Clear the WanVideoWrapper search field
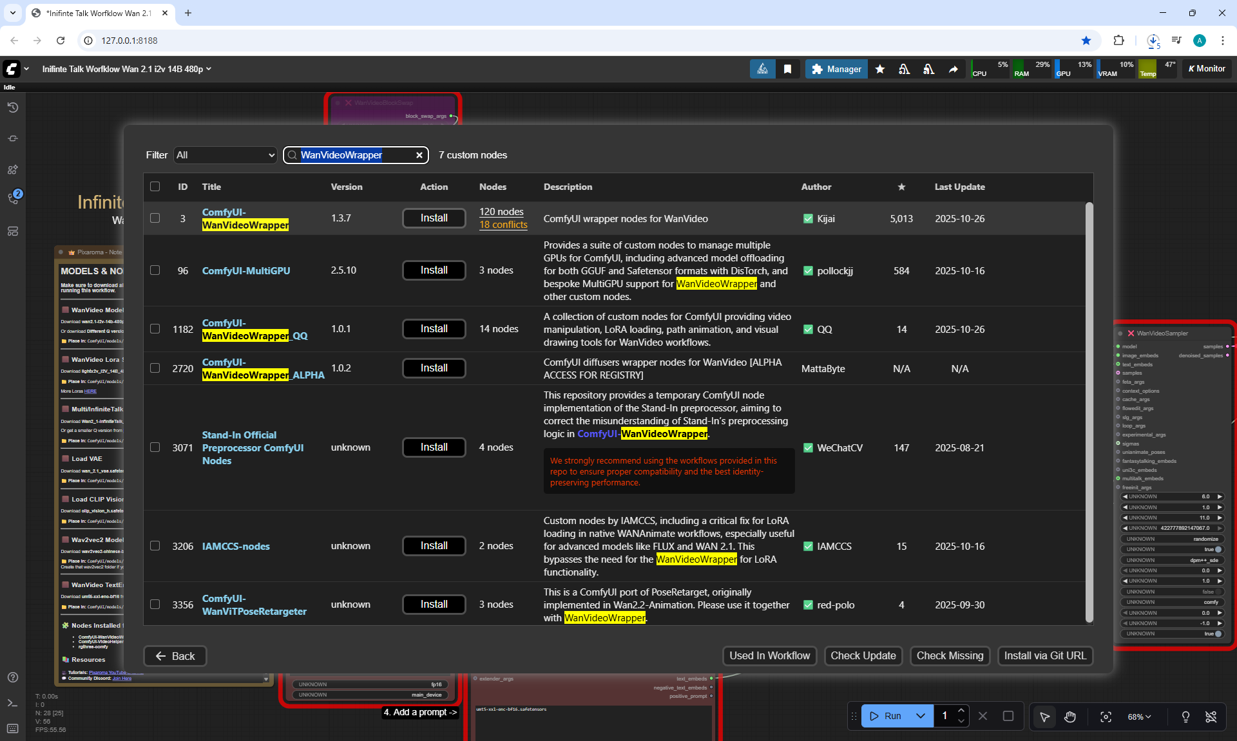Image resolution: width=1237 pixels, height=741 pixels. [419, 155]
